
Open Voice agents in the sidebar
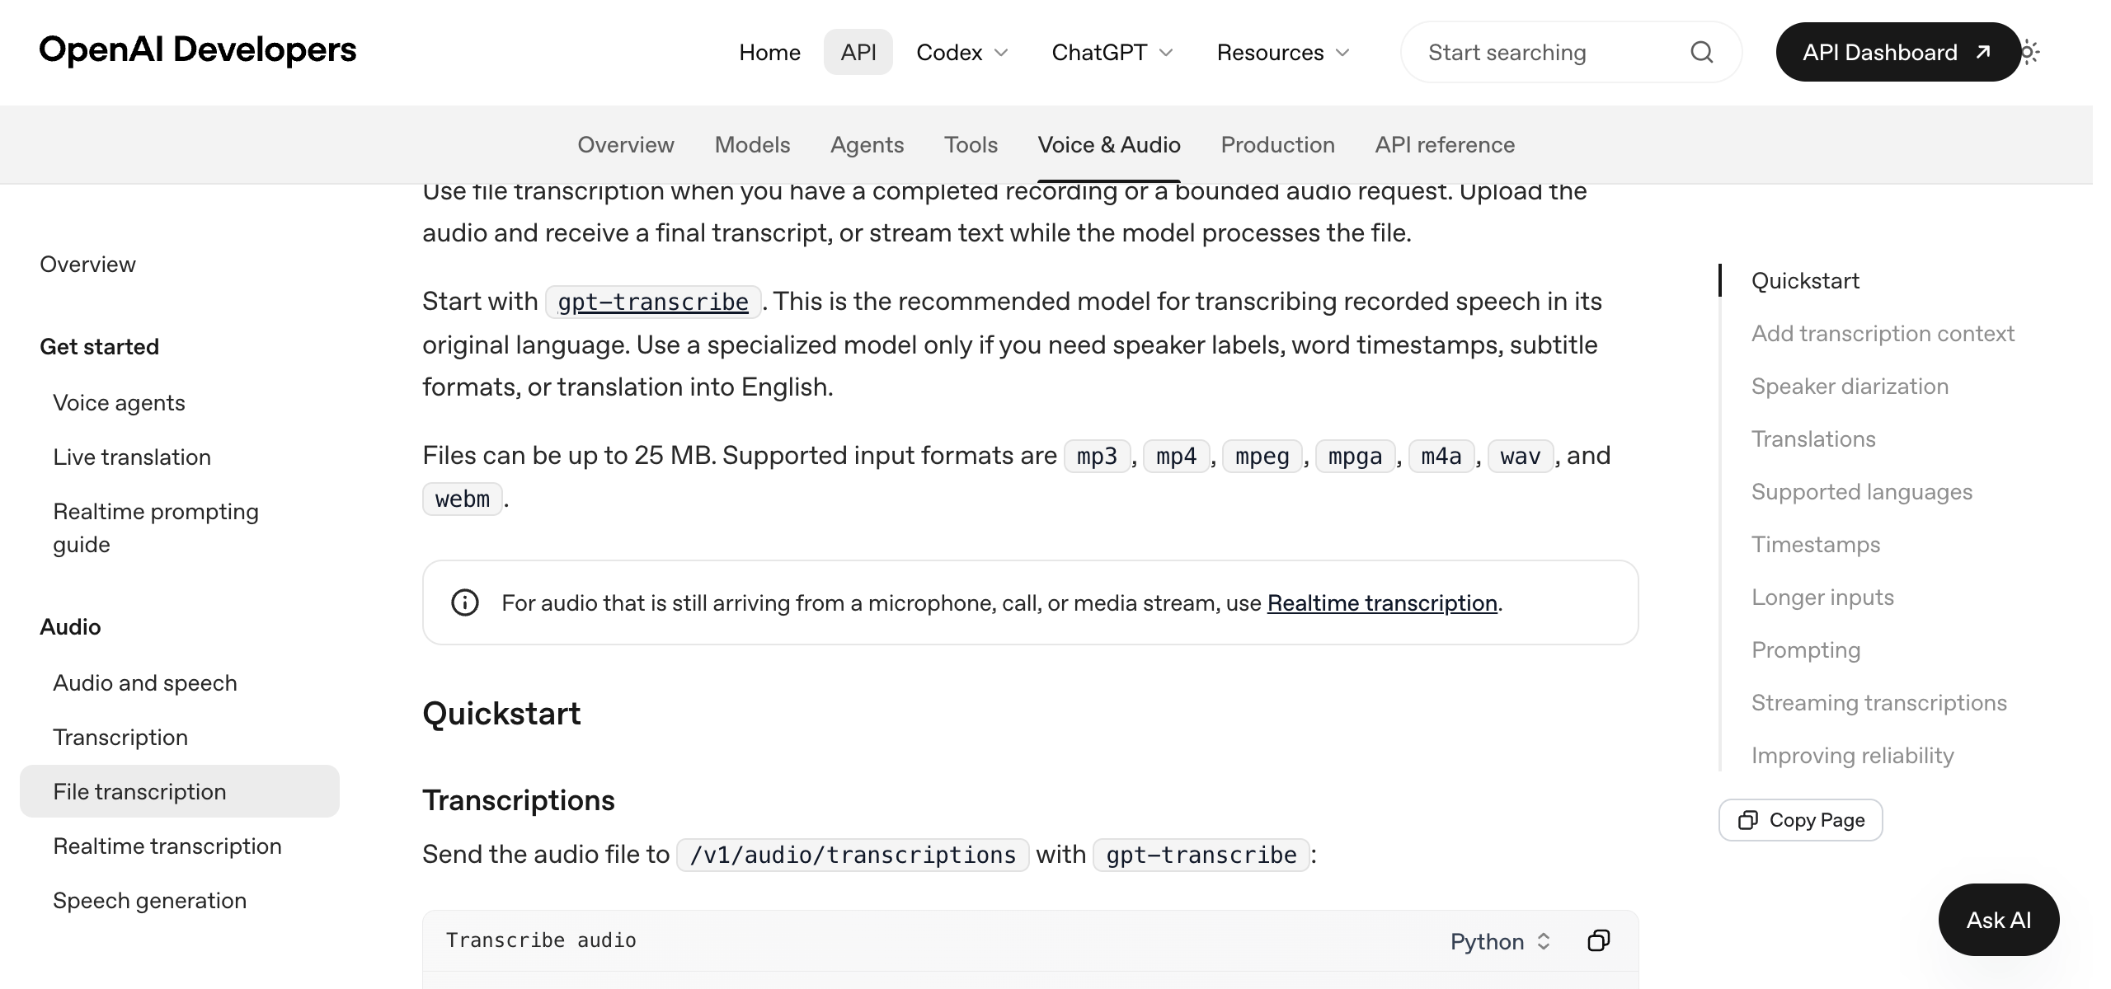[119, 402]
